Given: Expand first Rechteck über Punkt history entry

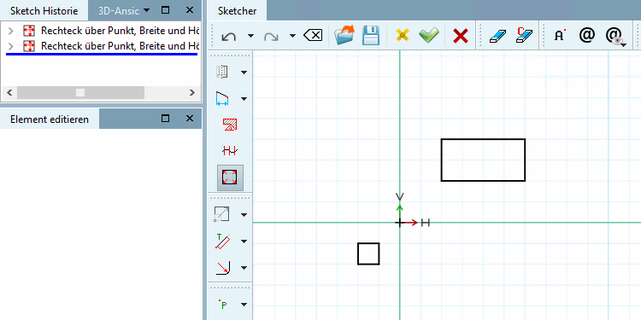Looking at the screenshot, I should [x=11, y=31].
